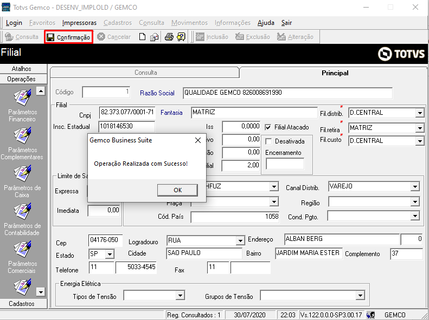
Task: Open Parâmetros Financeiro shortcut icon
Action: pyautogui.click(x=22, y=98)
